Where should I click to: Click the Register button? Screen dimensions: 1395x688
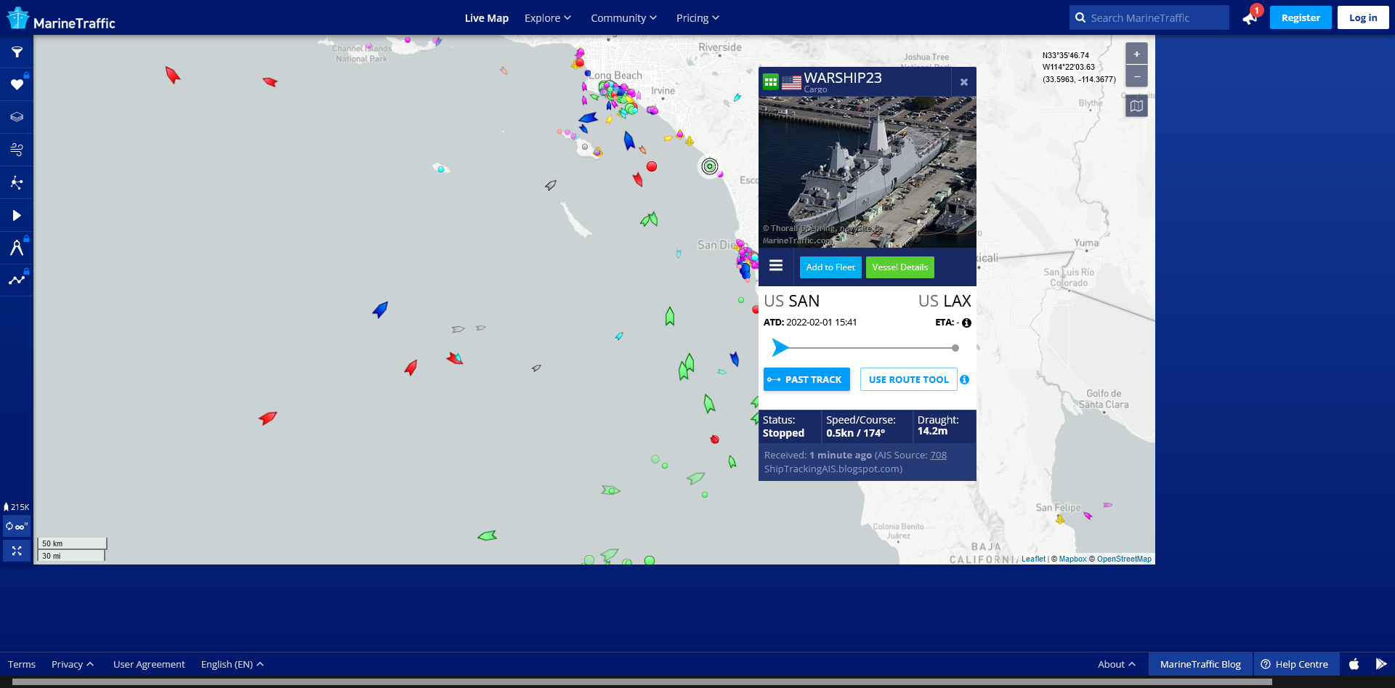[x=1301, y=17]
